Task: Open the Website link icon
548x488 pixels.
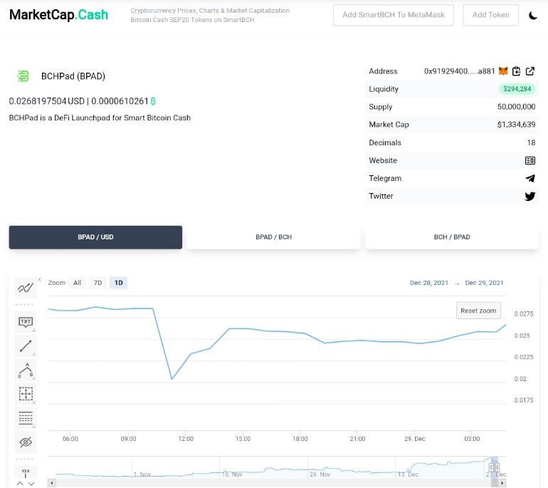Action: pyautogui.click(x=529, y=160)
